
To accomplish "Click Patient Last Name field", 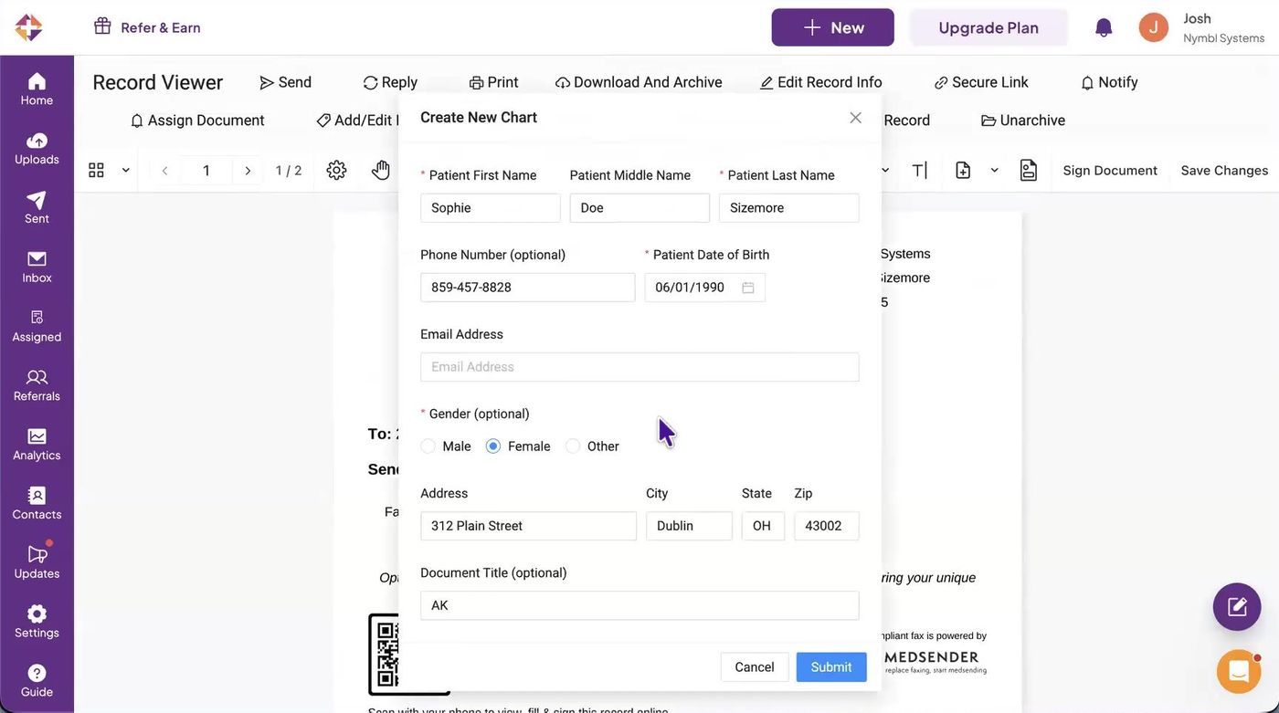I will pyautogui.click(x=789, y=208).
